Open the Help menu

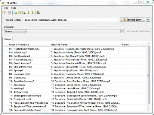14,8
